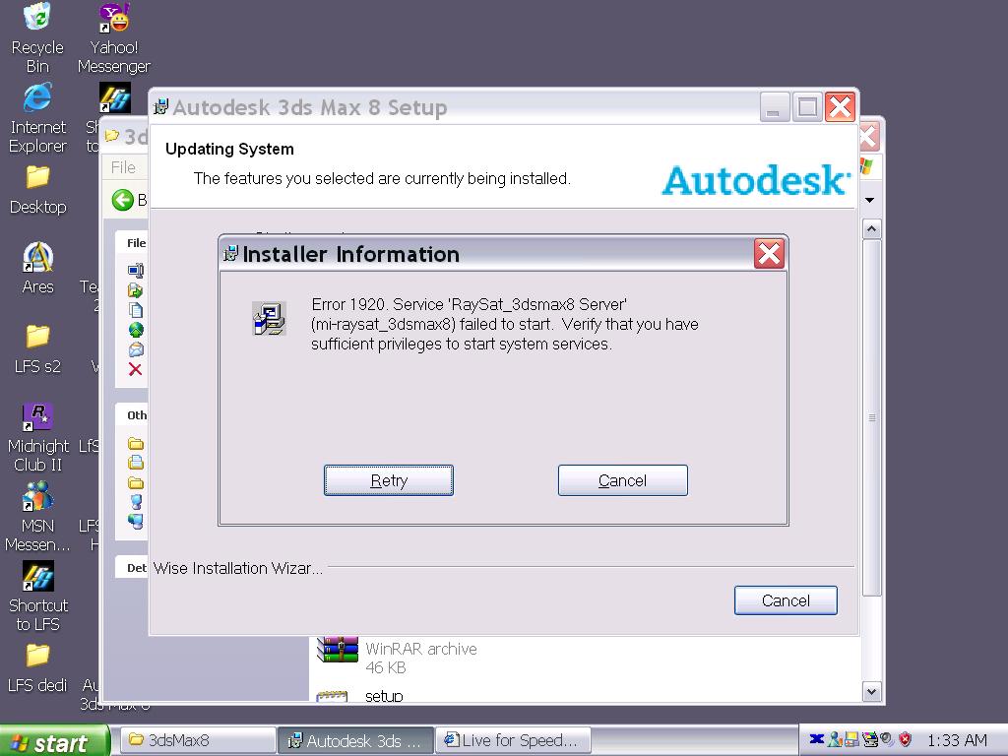This screenshot has height=756, width=1008.
Task: Select the Ares desktop shortcut
Action: 37,269
